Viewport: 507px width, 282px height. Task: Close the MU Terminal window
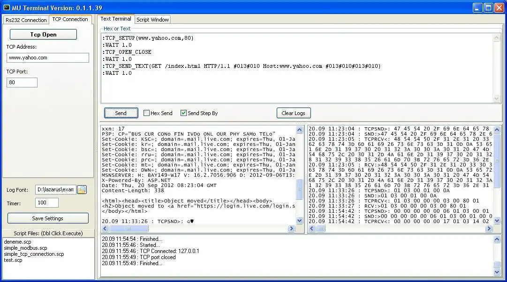[499, 8]
